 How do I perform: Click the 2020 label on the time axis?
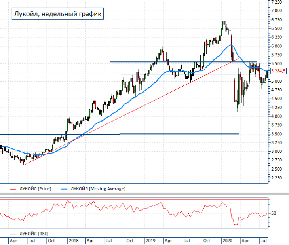227,241
